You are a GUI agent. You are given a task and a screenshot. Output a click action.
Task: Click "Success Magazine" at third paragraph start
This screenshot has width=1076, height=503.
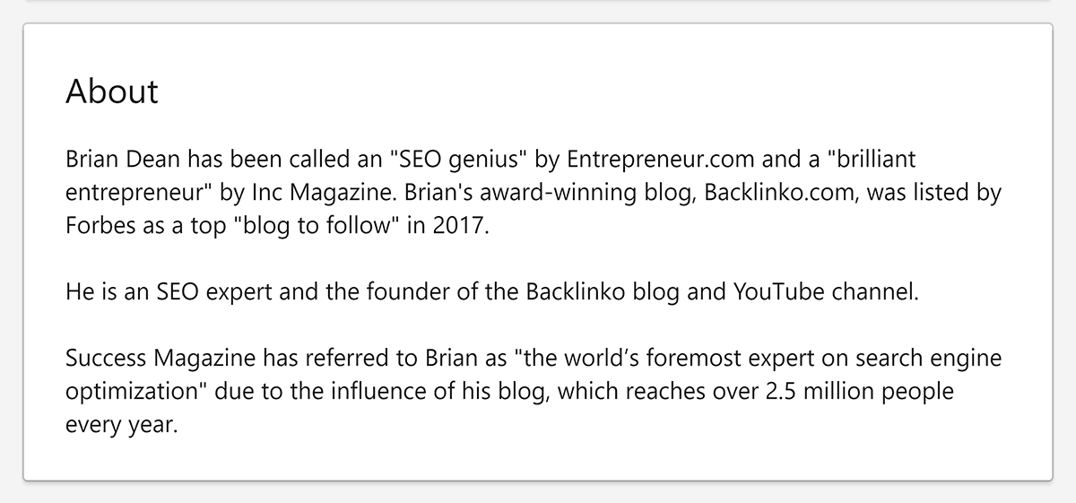tap(160, 360)
